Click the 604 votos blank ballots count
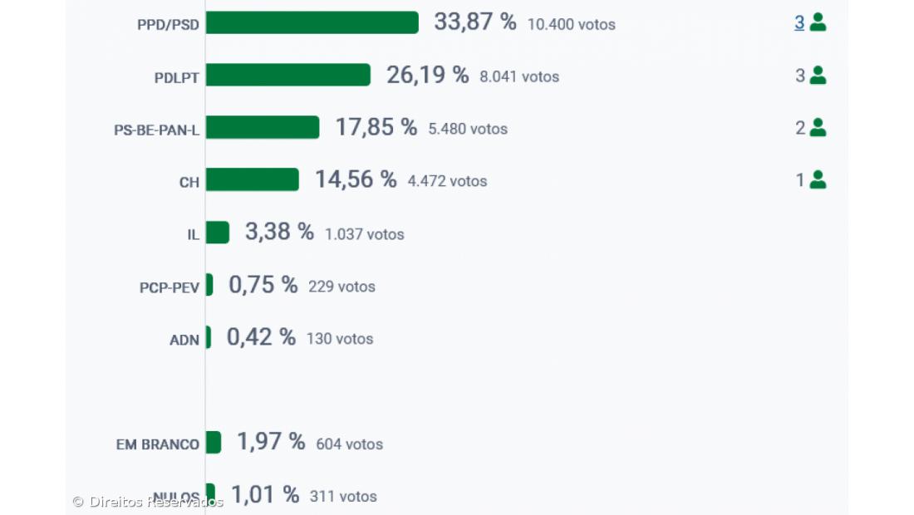The width and height of the screenshot is (914, 515). pyautogui.click(x=349, y=444)
